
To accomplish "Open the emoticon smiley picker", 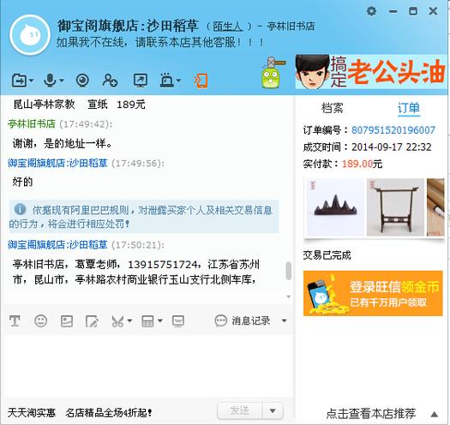I will click(41, 320).
